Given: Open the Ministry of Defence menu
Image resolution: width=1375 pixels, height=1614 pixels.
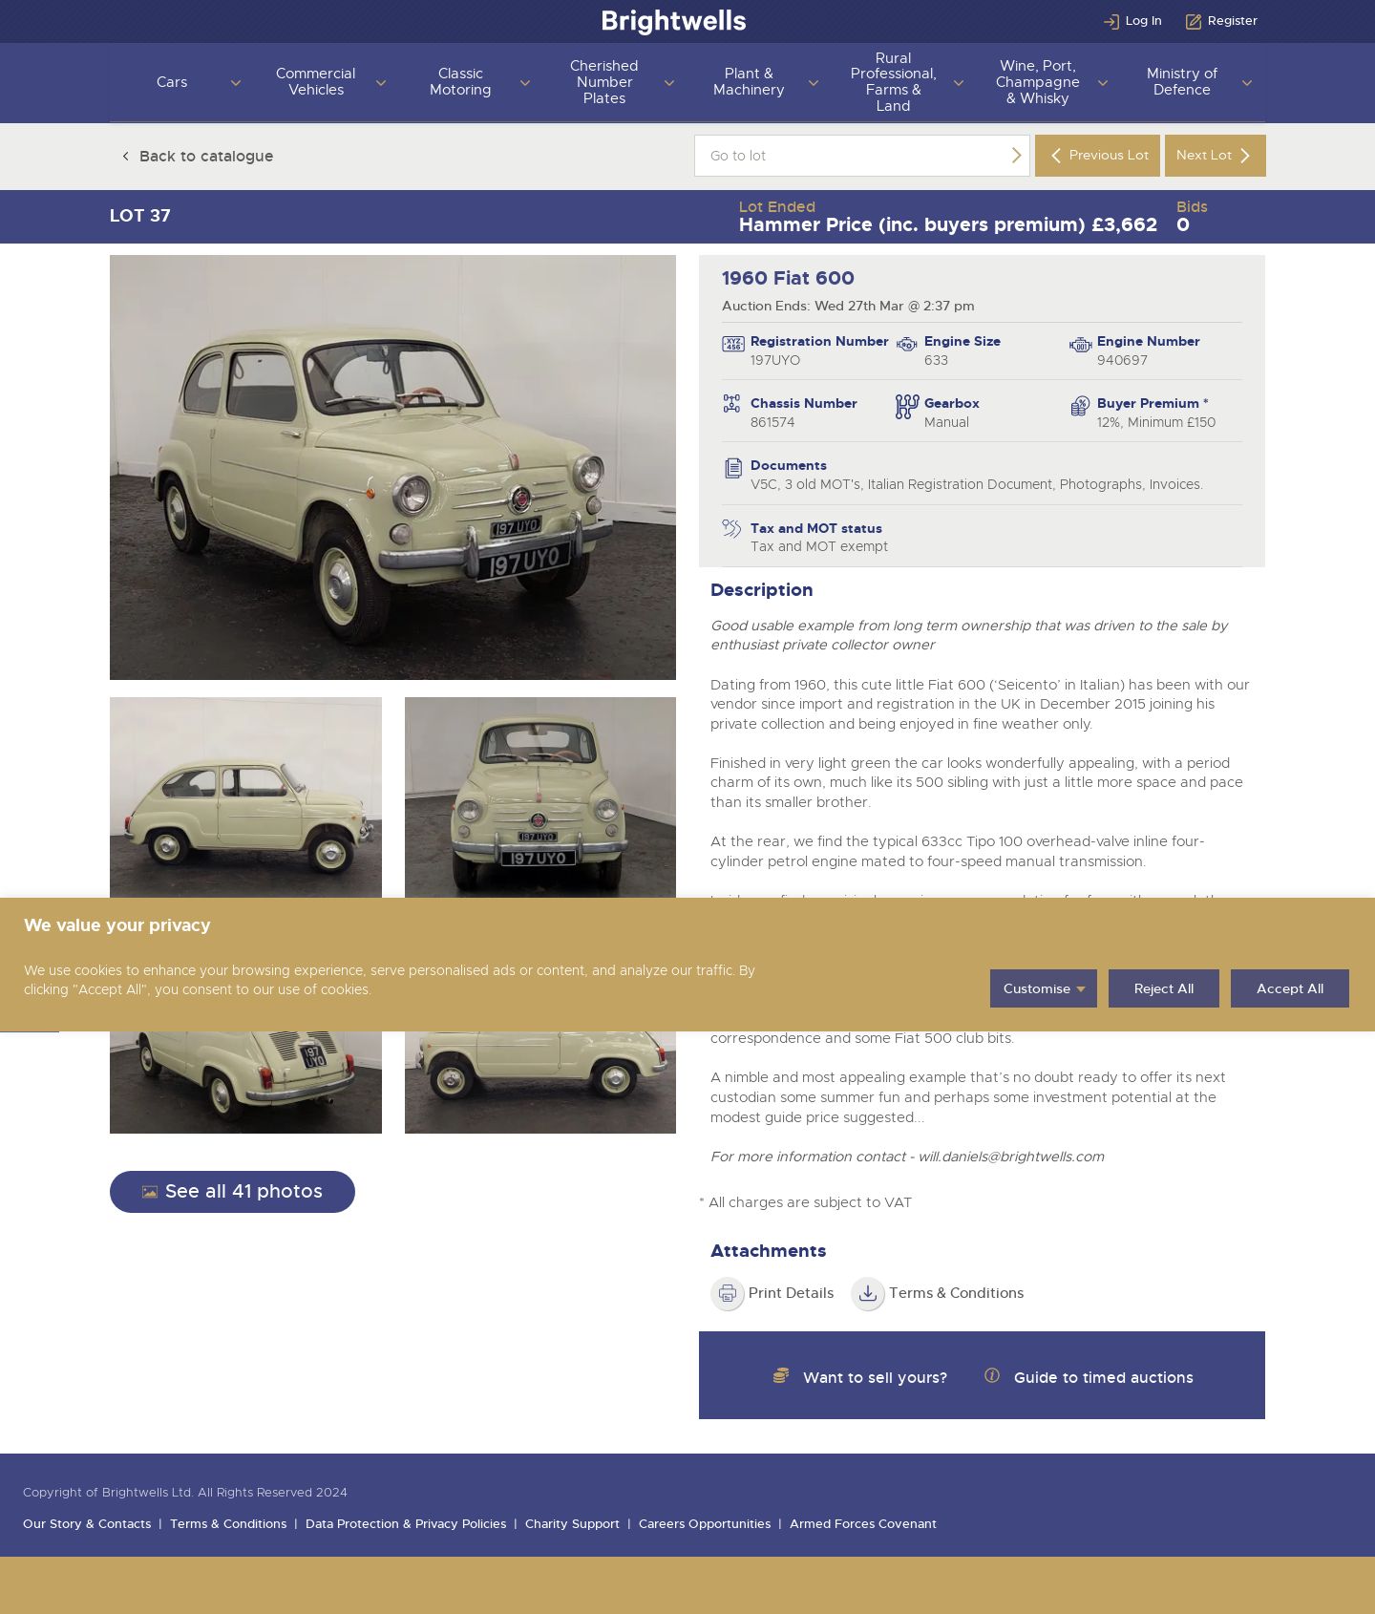Looking at the screenshot, I should 1182,82.
